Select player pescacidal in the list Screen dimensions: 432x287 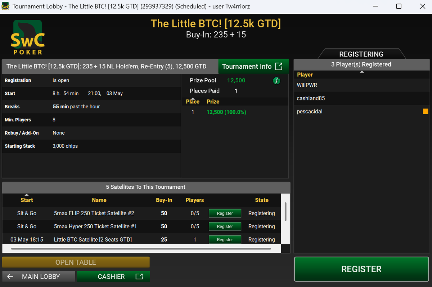point(361,112)
